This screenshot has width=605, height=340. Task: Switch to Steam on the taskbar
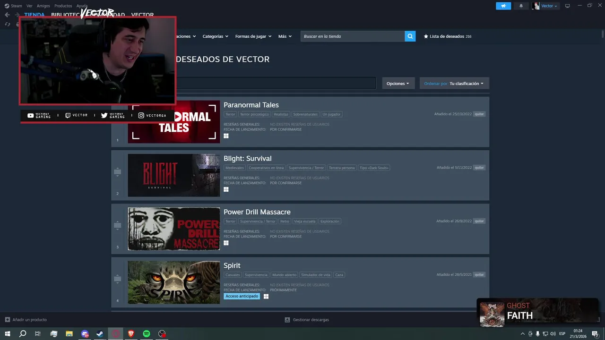[100, 334]
